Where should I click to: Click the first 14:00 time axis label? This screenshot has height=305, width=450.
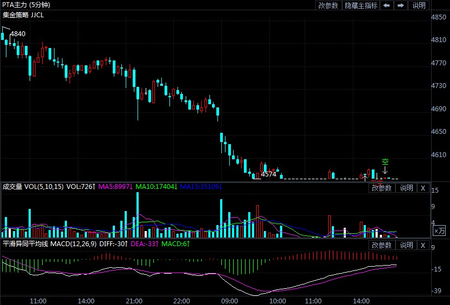(86, 301)
